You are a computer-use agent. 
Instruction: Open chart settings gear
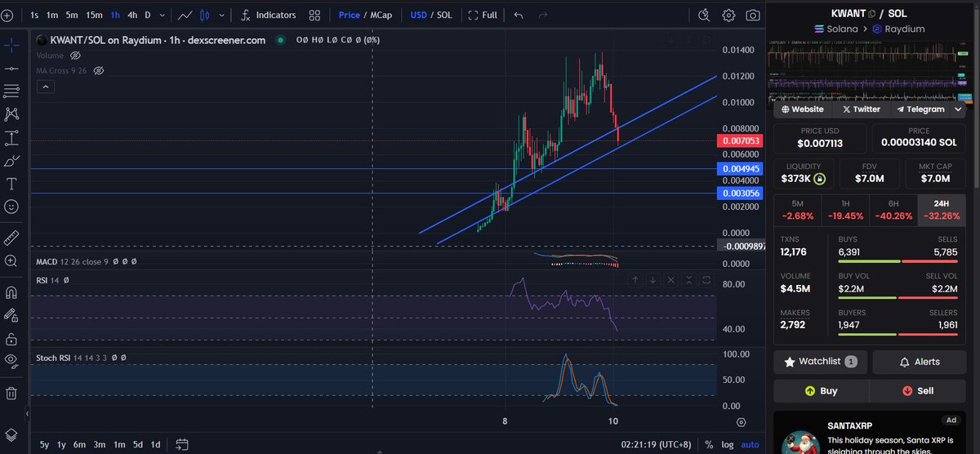[x=728, y=15]
